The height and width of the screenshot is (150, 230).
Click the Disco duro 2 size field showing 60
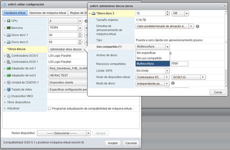[x=63, y=42]
